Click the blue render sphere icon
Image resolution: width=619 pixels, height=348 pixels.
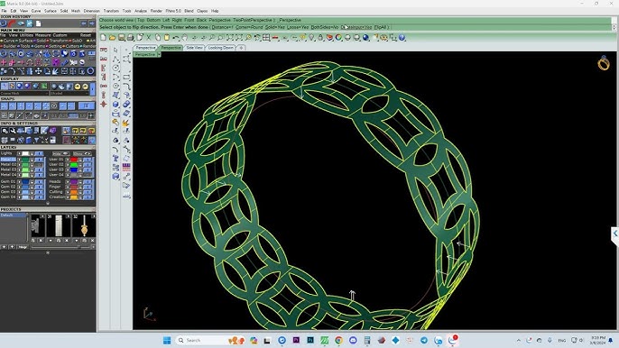366,38
